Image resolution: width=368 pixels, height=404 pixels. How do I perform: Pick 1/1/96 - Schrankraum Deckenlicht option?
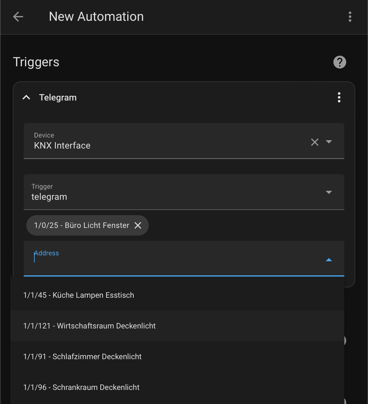coord(177,387)
